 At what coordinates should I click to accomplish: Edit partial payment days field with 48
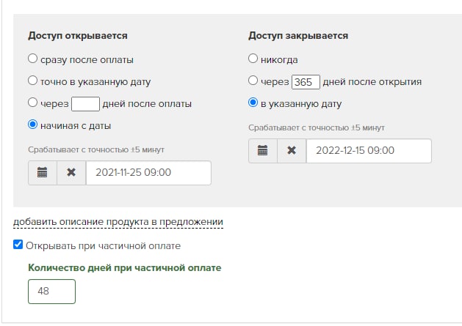coord(52,292)
